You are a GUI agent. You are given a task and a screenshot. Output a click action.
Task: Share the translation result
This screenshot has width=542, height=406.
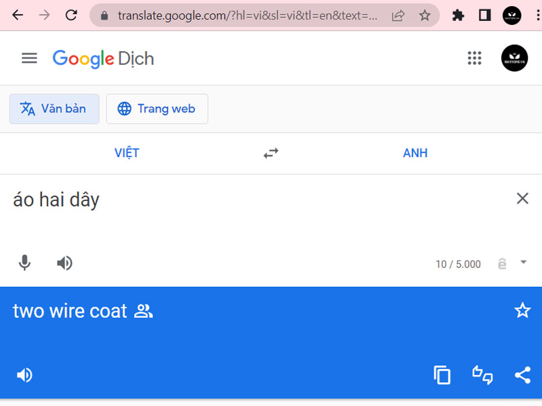[x=522, y=375]
